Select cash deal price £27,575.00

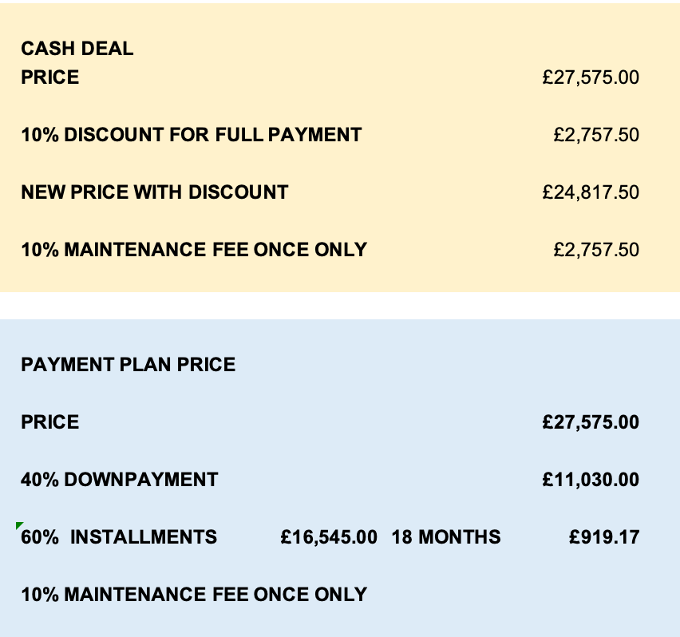tap(591, 77)
